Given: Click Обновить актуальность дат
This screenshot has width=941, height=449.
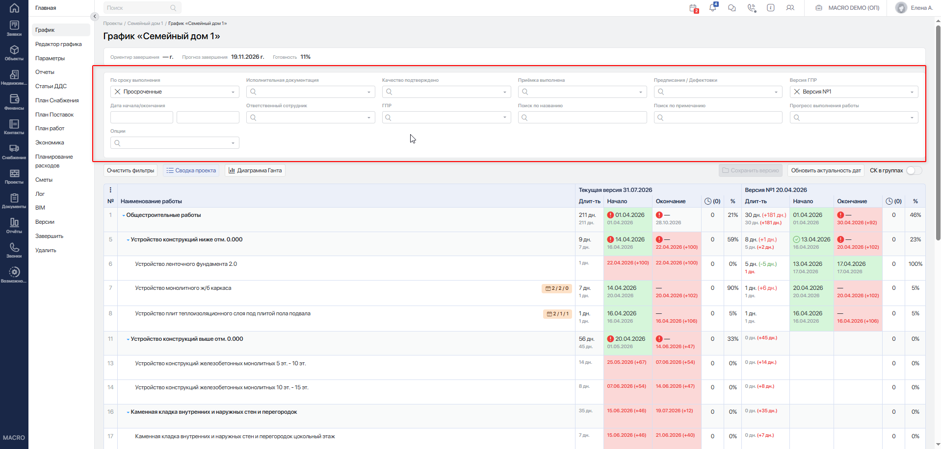Looking at the screenshot, I should coord(826,170).
